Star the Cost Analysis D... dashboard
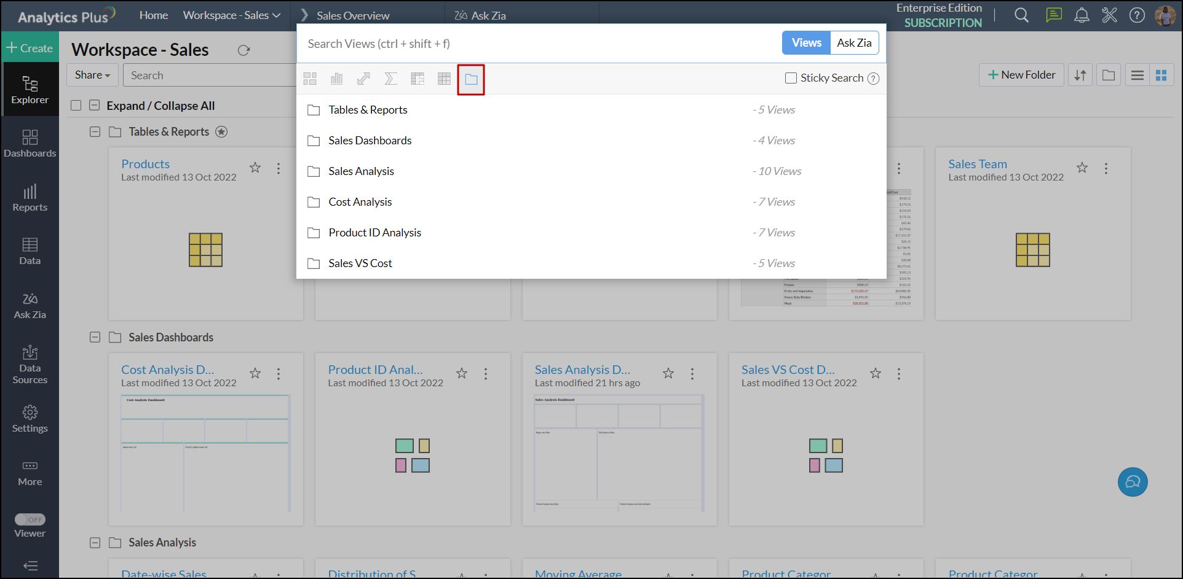The image size is (1183, 579). tap(255, 373)
